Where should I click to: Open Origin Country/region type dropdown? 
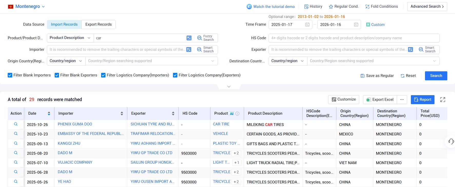[x=66, y=61]
